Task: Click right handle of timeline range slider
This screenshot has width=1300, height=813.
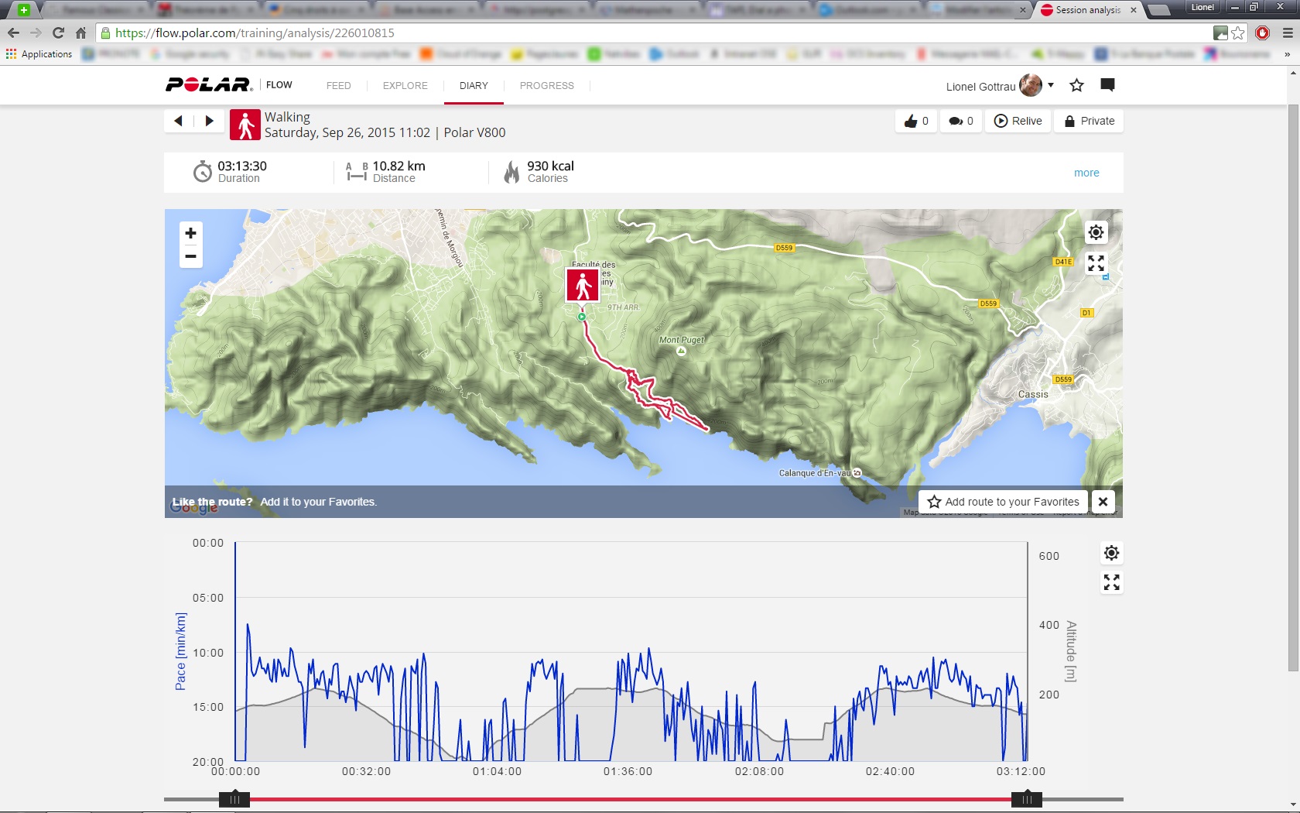Action: [1027, 799]
